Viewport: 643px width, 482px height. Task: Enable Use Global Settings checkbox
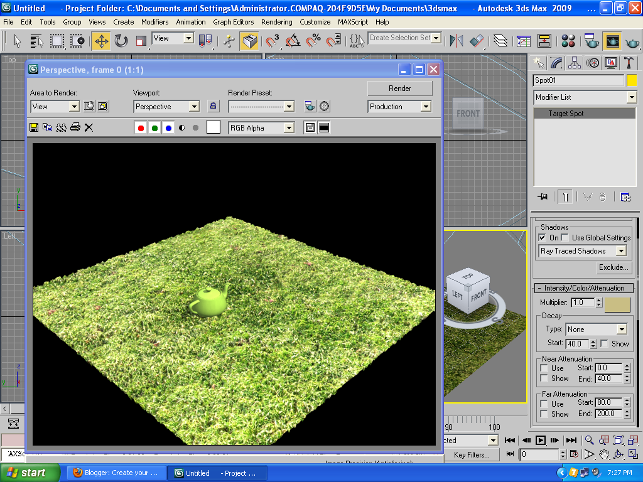click(565, 237)
